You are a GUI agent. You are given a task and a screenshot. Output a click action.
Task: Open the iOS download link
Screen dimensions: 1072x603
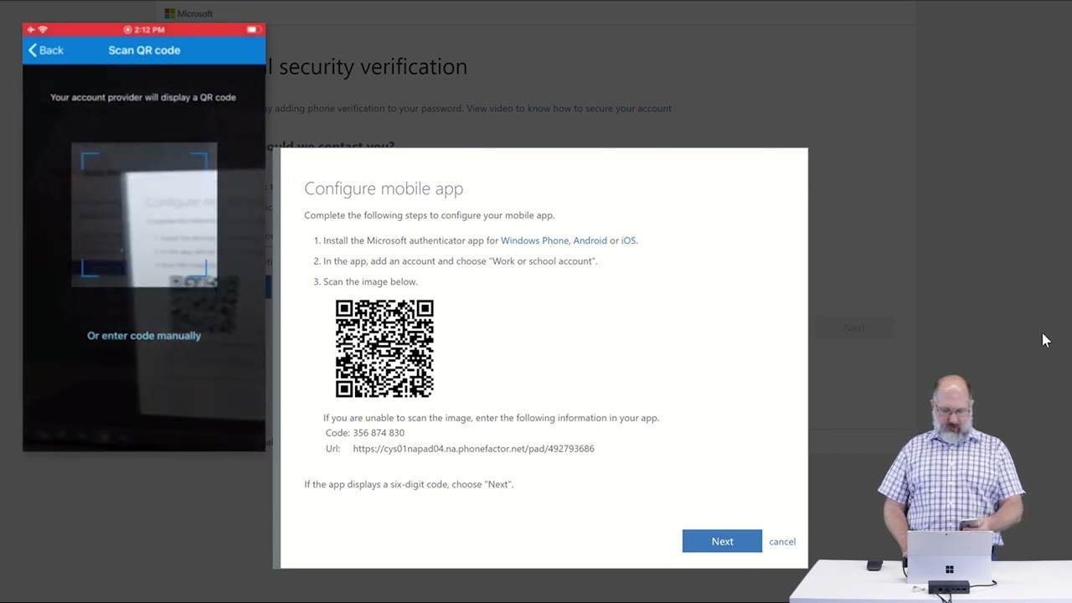coord(628,240)
